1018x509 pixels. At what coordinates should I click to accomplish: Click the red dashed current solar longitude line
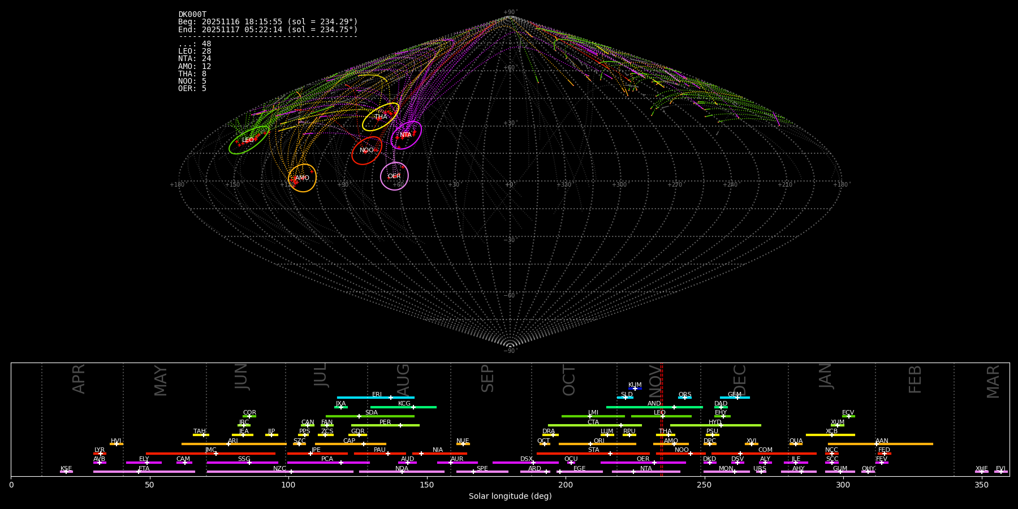coord(661,419)
